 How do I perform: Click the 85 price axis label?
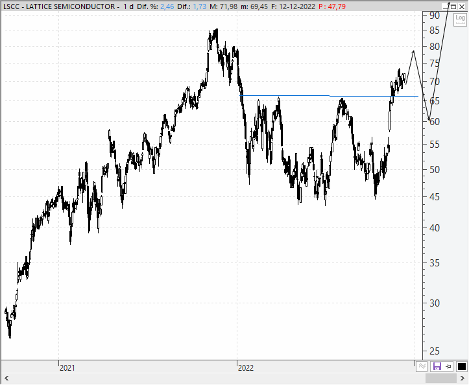tap(435, 30)
